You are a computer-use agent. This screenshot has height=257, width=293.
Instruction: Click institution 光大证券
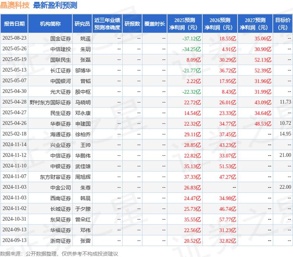click(61, 92)
